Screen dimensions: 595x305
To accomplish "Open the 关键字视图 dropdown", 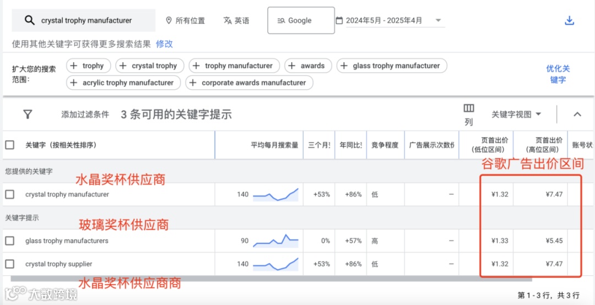I will (516, 114).
